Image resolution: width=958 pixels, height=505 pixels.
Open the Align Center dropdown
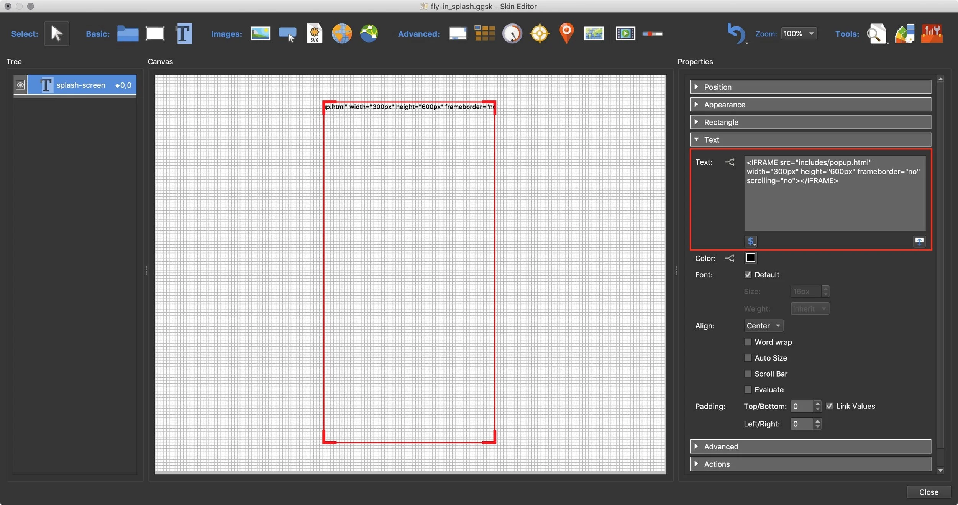763,326
